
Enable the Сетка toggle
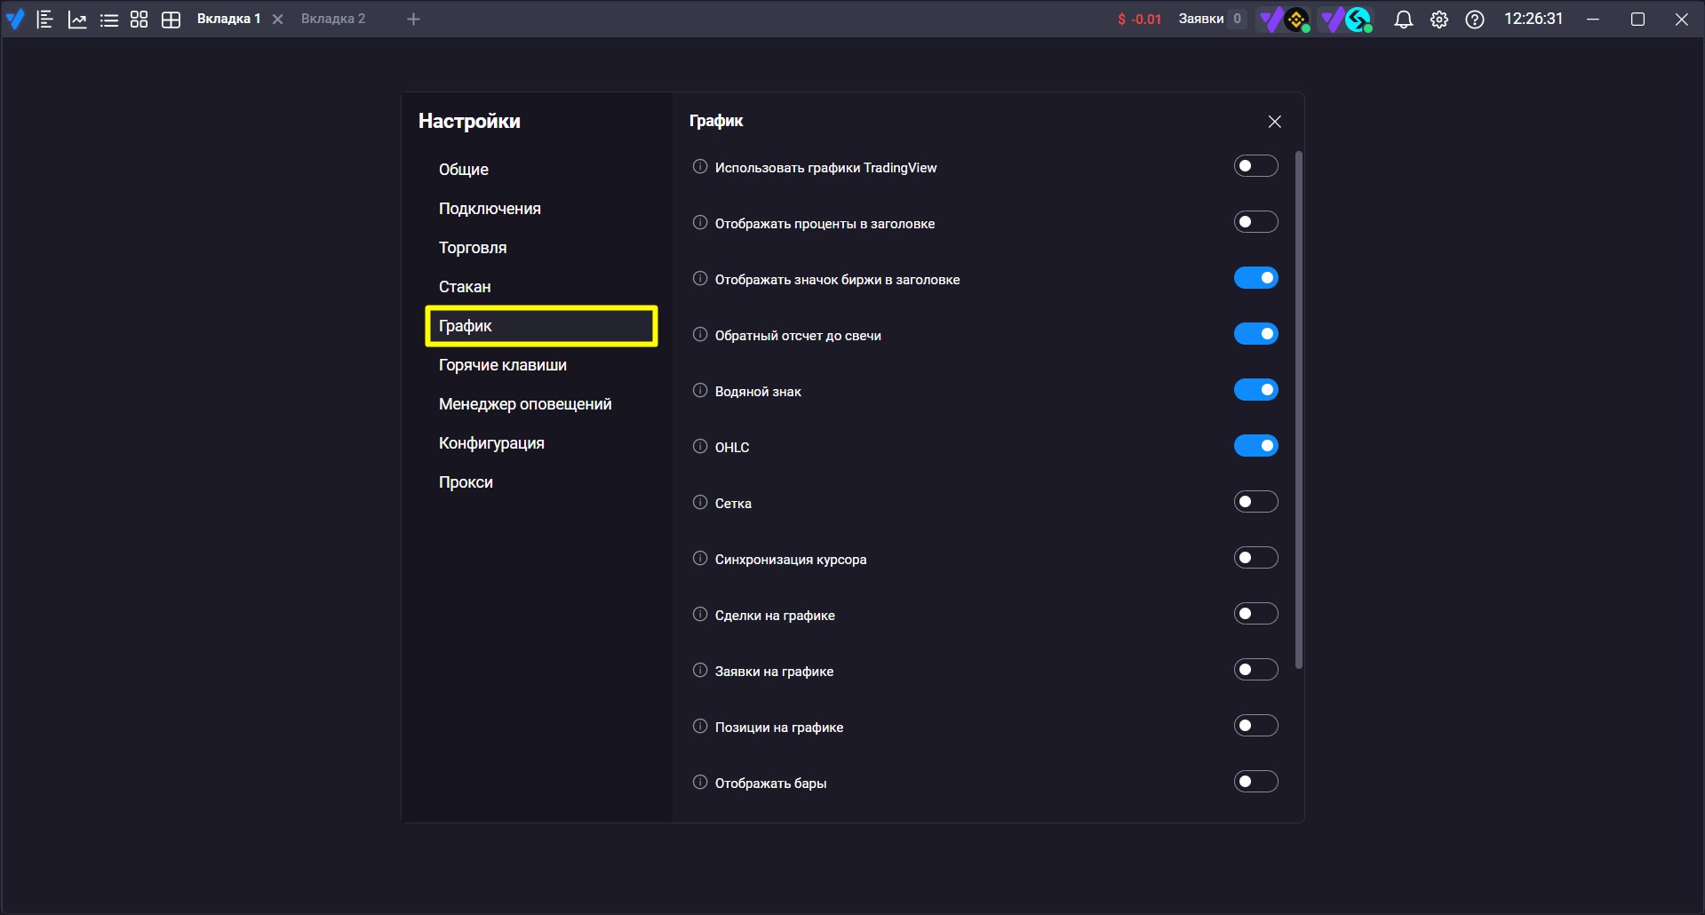[1255, 502]
